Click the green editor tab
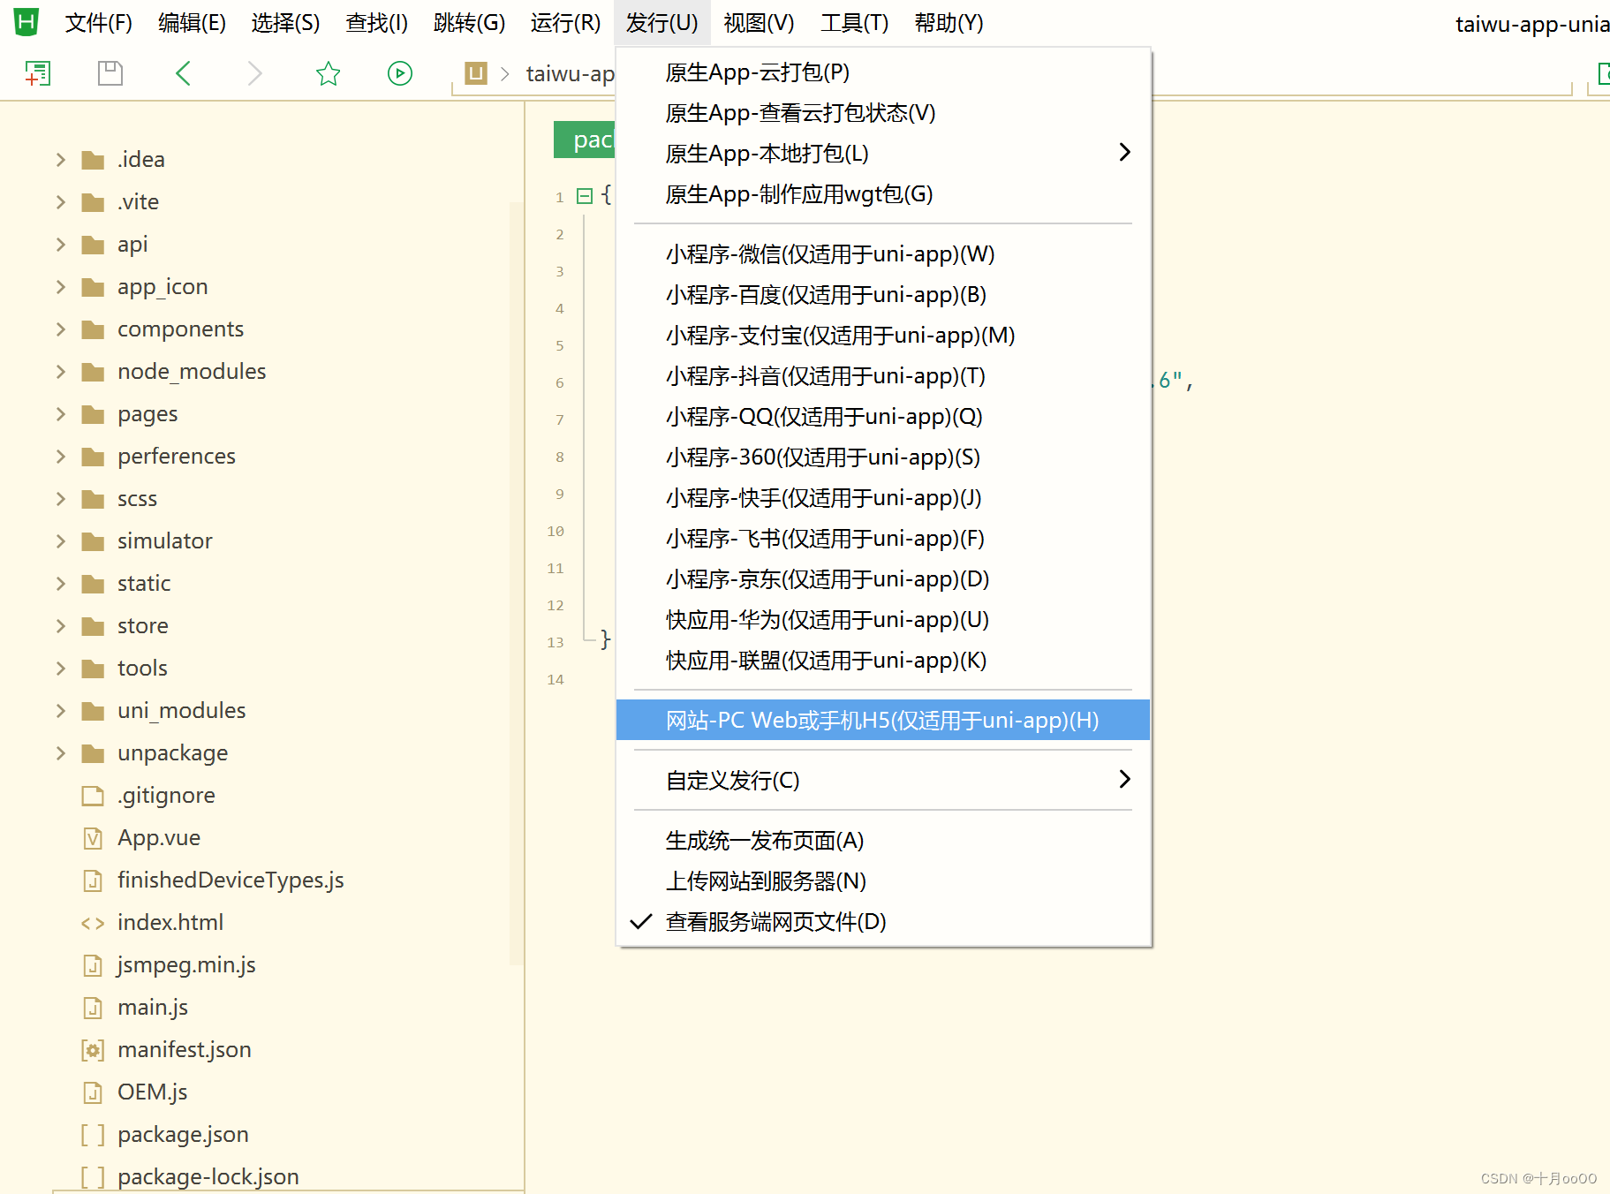 tap(585, 140)
